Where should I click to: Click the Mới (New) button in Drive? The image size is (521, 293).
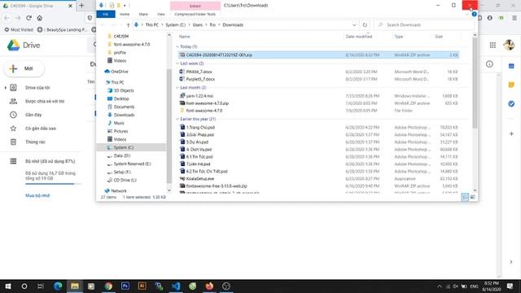pos(24,68)
